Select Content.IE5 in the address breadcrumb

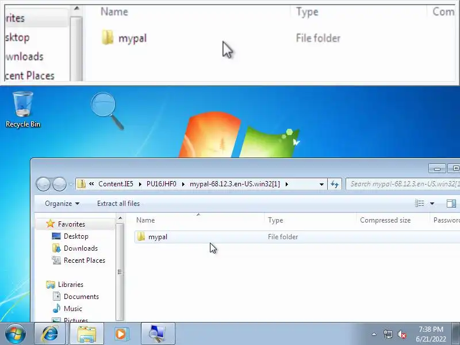click(116, 184)
